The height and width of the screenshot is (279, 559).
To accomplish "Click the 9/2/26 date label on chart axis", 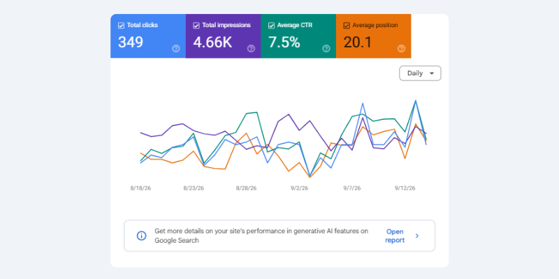I will point(300,188).
